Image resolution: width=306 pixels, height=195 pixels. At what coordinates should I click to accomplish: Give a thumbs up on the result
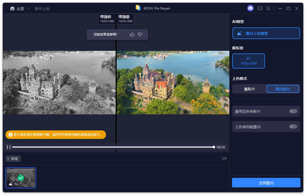tap(132, 34)
